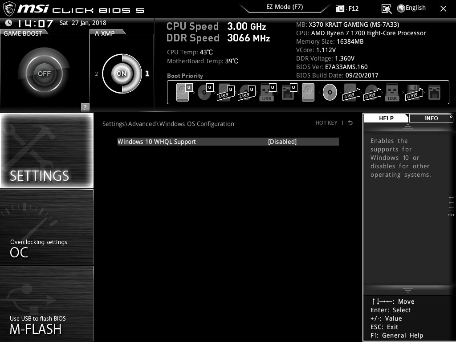
Task: Click the CPU Temp 43°C reading
Action: [x=190, y=53]
